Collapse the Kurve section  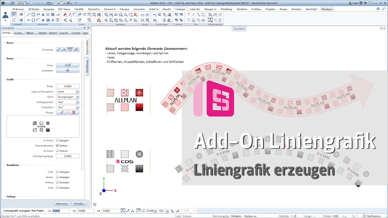[x=5, y=43]
